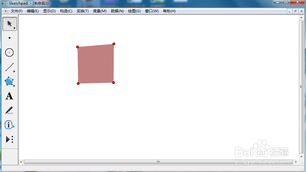This screenshot has width=306, height=172.
Task: Select the top-left red vertex point
Action: pyautogui.click(x=77, y=47)
